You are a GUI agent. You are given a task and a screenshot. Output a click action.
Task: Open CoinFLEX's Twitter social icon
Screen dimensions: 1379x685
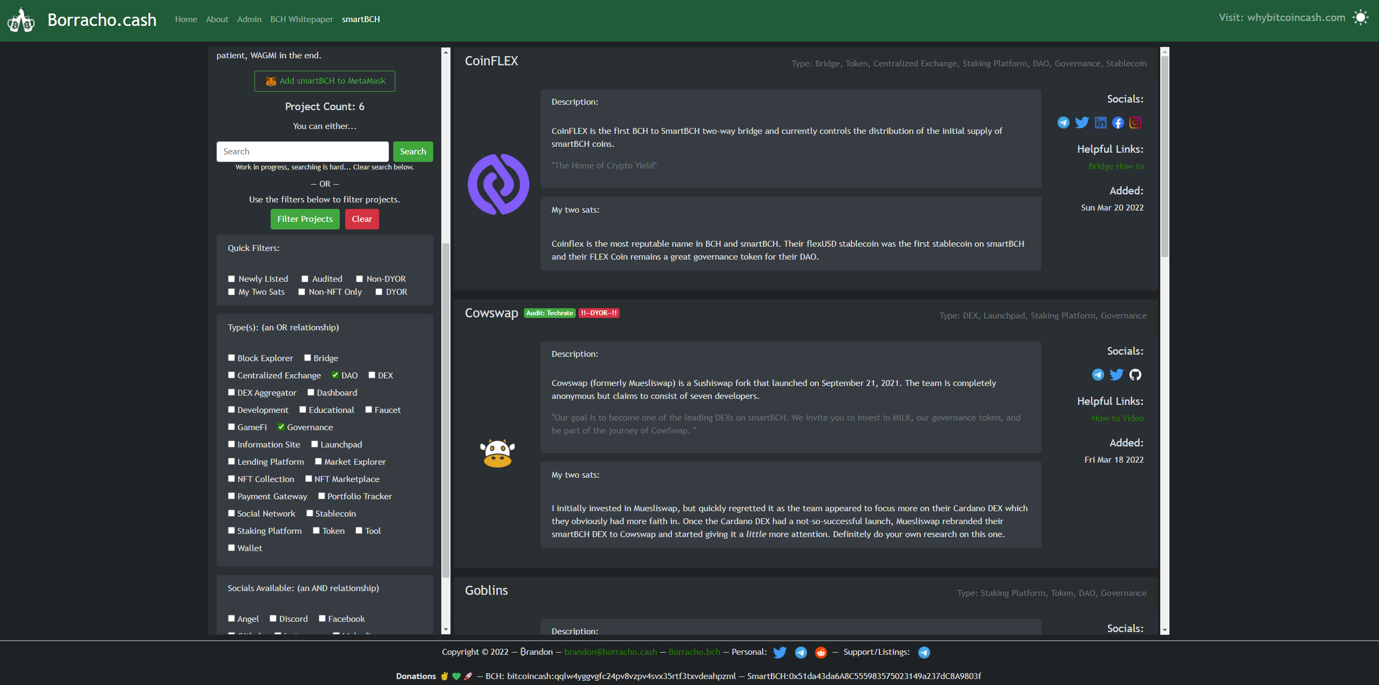(x=1081, y=123)
